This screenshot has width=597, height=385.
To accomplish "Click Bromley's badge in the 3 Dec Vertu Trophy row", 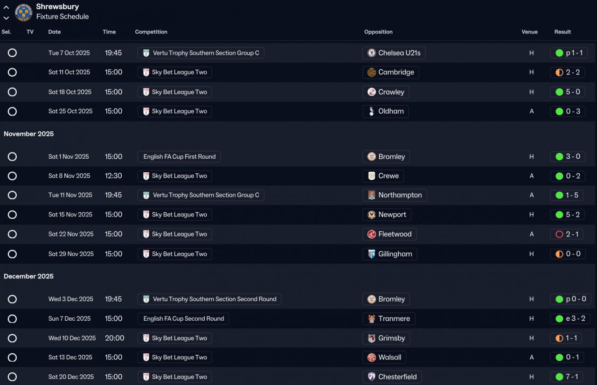I will 372,299.
